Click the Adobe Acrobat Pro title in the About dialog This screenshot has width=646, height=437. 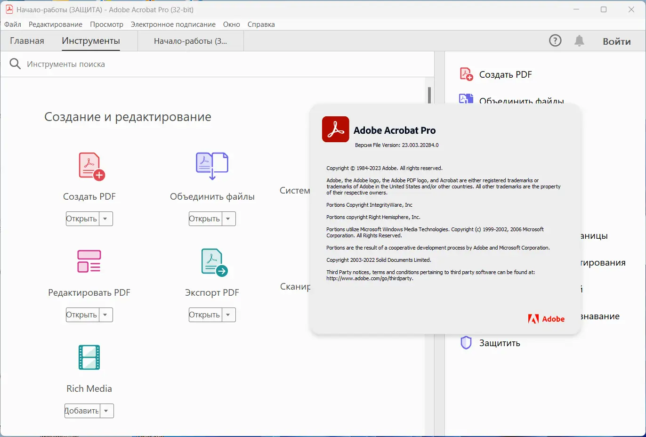pos(395,130)
